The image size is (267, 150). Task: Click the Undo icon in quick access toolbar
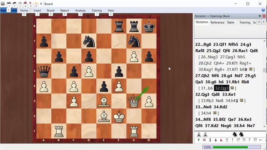[15, 3]
